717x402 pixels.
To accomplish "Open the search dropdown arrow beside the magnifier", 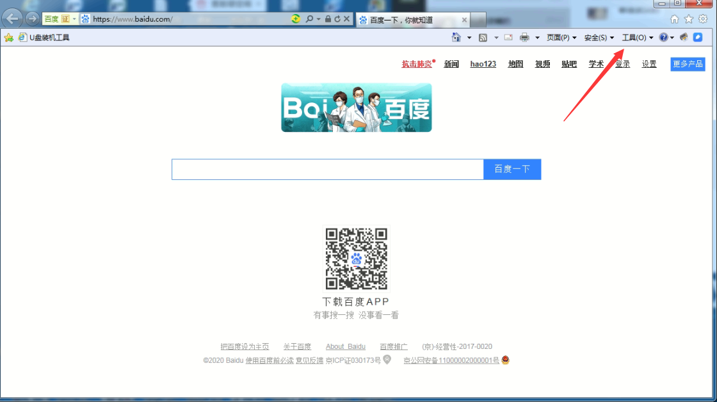I will point(319,19).
